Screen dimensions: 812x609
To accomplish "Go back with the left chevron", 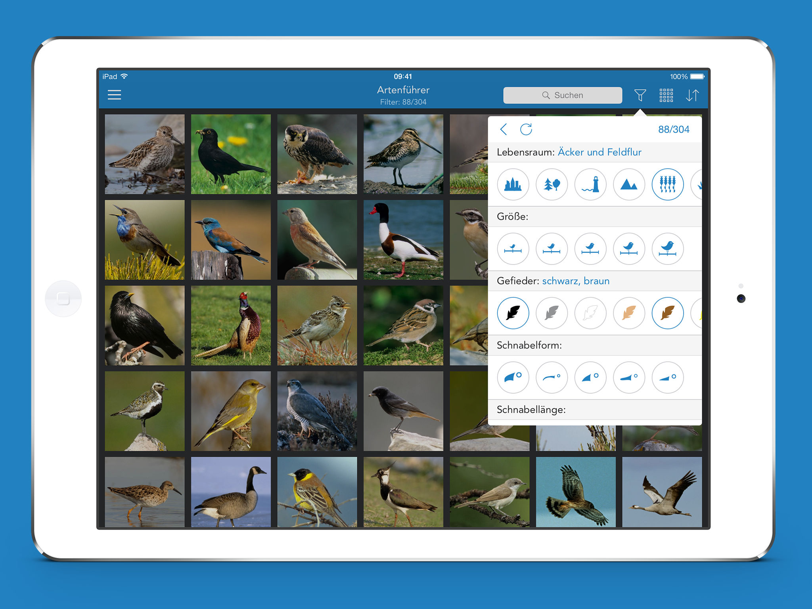I will (504, 129).
